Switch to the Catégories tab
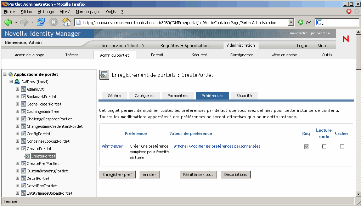 144,96
